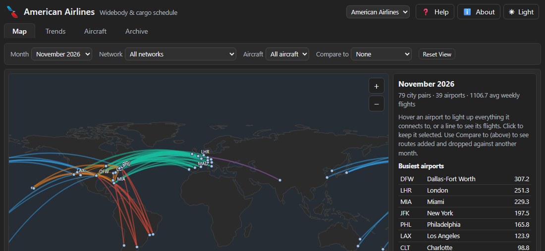This screenshot has width=545, height=251.
Task: Open the About dialog
Action: 479,12
